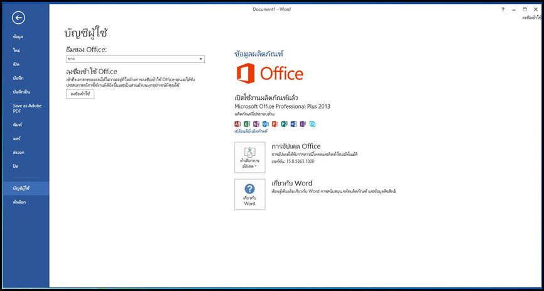This screenshot has height=291, width=544.
Task: Minimize the Word window
Action: click(514, 9)
